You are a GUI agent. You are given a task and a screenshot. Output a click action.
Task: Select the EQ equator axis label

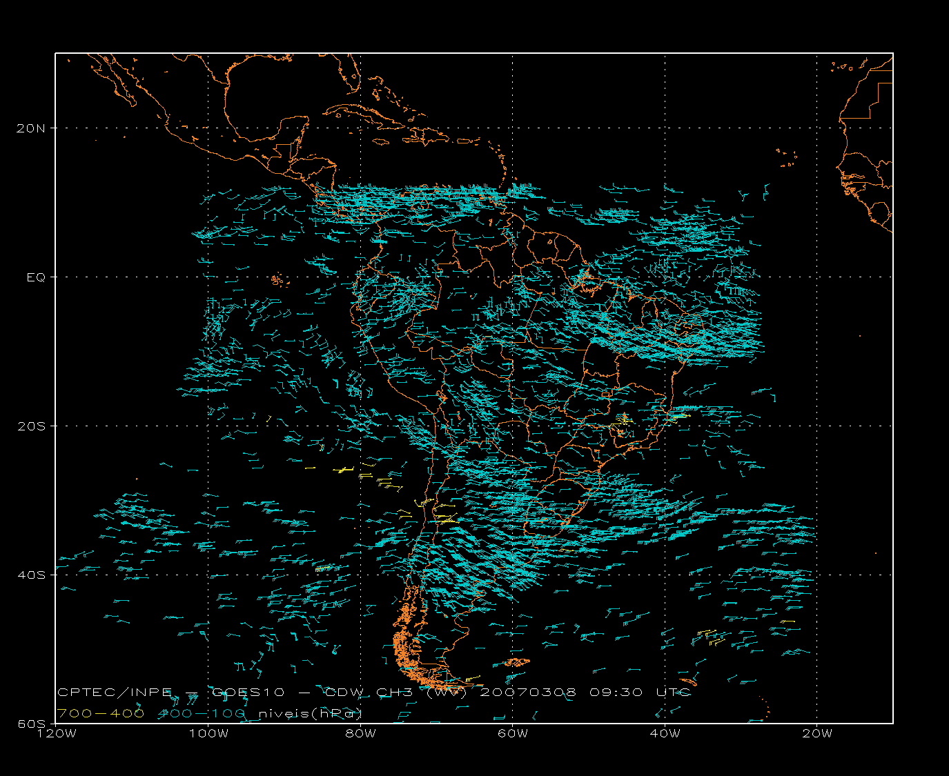(x=36, y=277)
